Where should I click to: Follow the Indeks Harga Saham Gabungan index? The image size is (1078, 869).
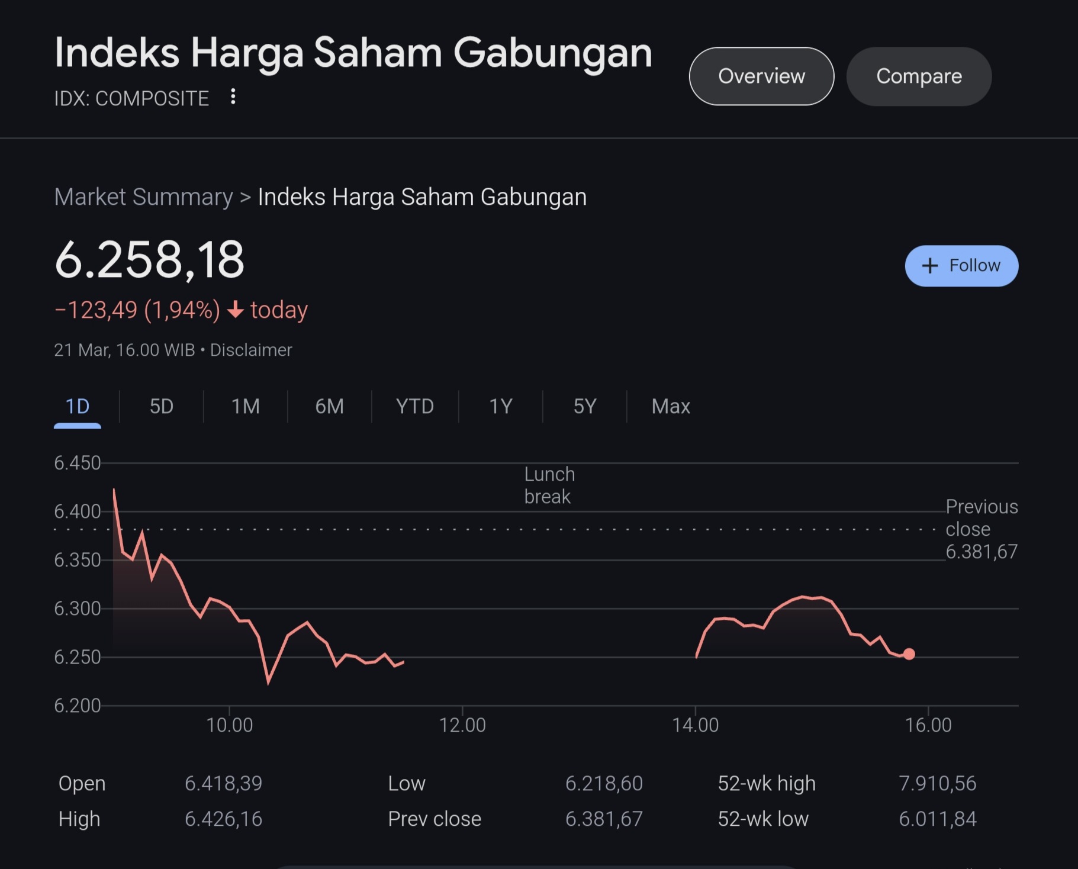(961, 266)
